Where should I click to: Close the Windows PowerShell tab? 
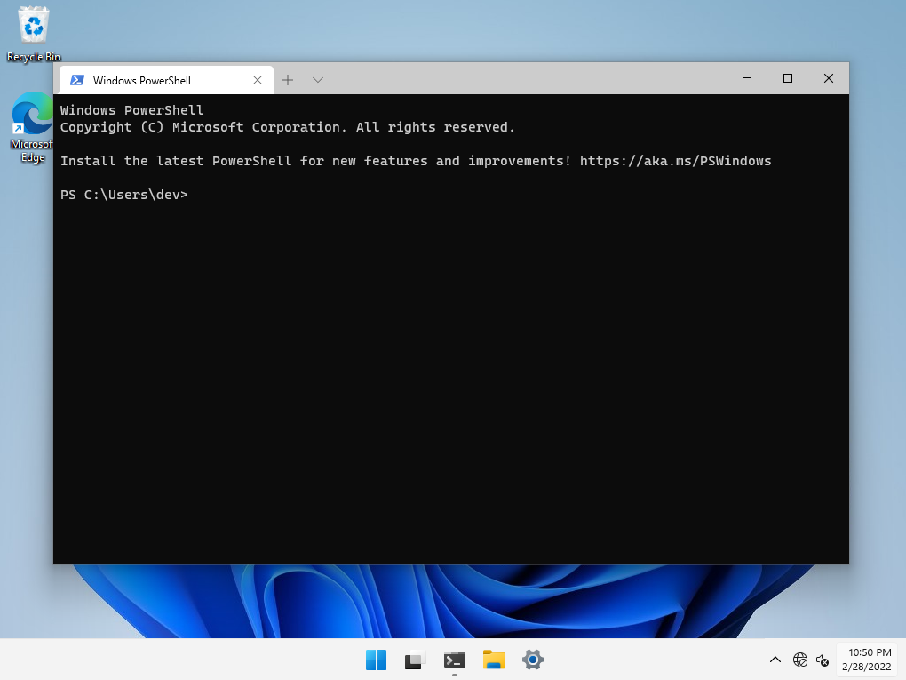click(x=258, y=80)
